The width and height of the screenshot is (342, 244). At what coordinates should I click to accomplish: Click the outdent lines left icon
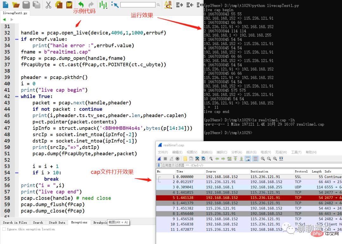[190, 4]
